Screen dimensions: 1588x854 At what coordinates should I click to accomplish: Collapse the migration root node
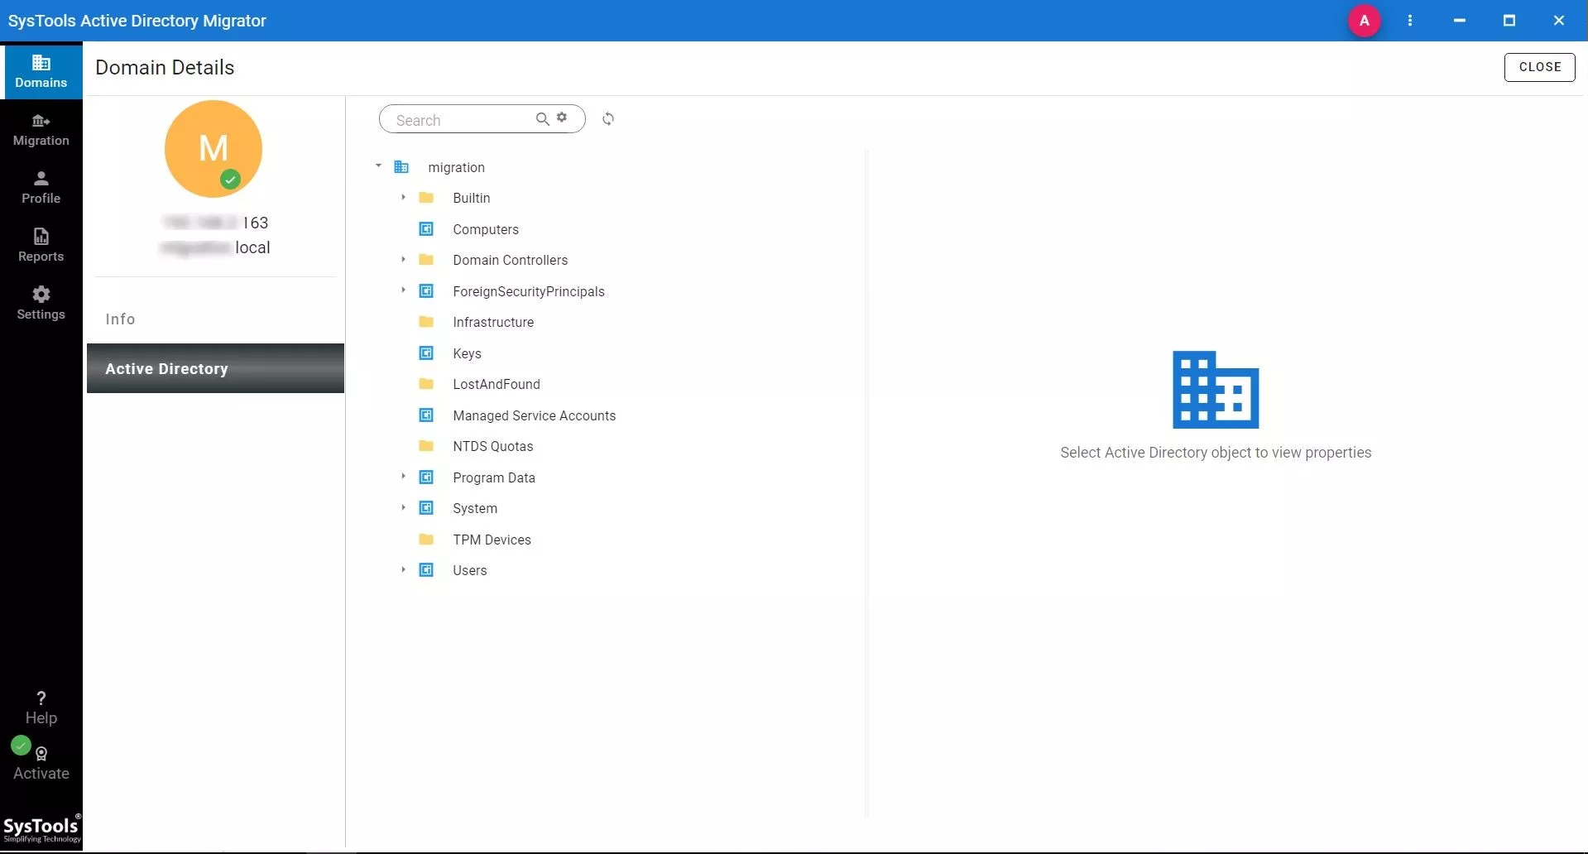[378, 166]
